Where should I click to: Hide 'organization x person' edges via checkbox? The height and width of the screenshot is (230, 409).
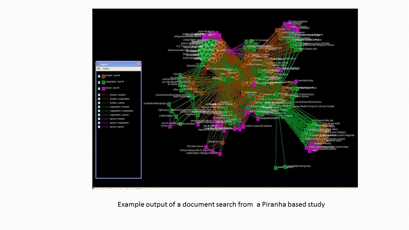point(99,115)
